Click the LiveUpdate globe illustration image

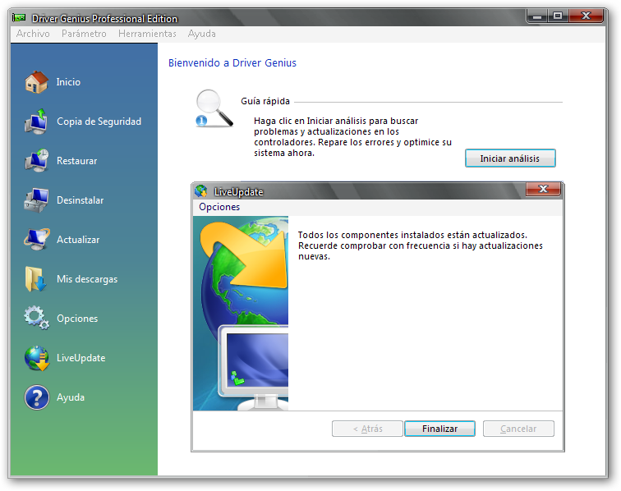tap(241, 313)
